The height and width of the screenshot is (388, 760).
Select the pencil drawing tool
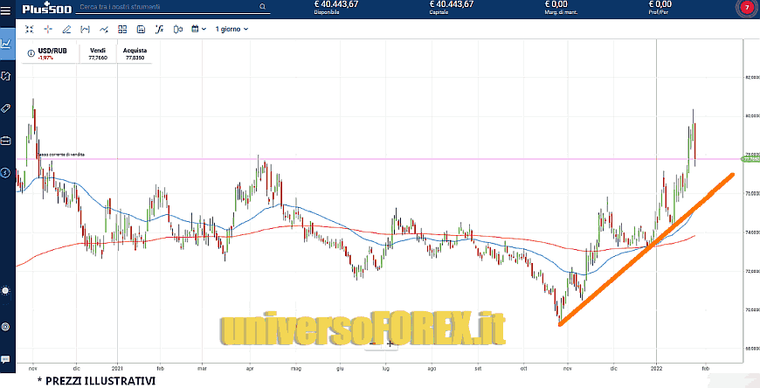pyautogui.click(x=66, y=29)
